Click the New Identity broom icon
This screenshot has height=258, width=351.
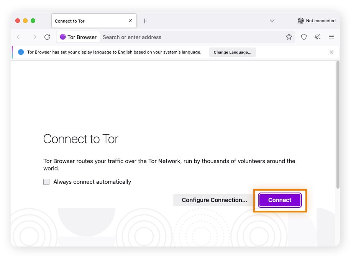click(317, 37)
